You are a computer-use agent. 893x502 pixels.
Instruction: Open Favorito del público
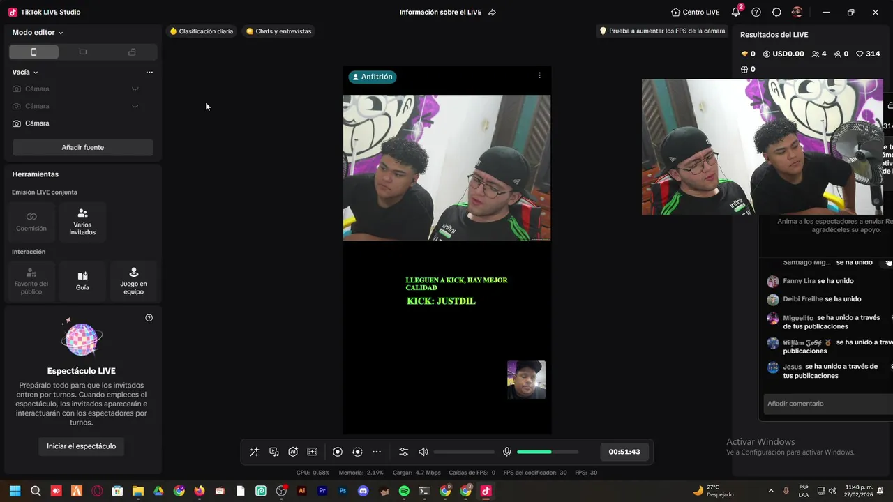pos(31,281)
